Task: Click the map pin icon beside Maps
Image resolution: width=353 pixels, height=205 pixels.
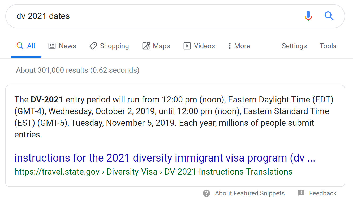Action: (x=146, y=46)
